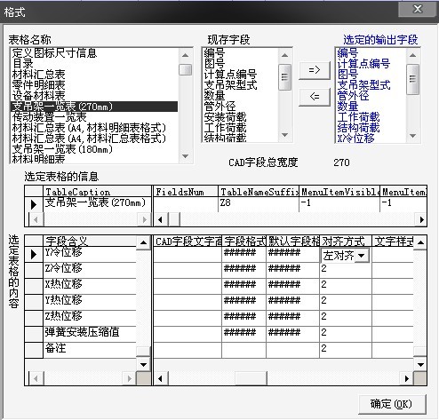
Task: Select the Y热位移 row
Action: click(x=90, y=302)
